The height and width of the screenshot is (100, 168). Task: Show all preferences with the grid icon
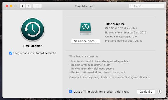point(37,6)
